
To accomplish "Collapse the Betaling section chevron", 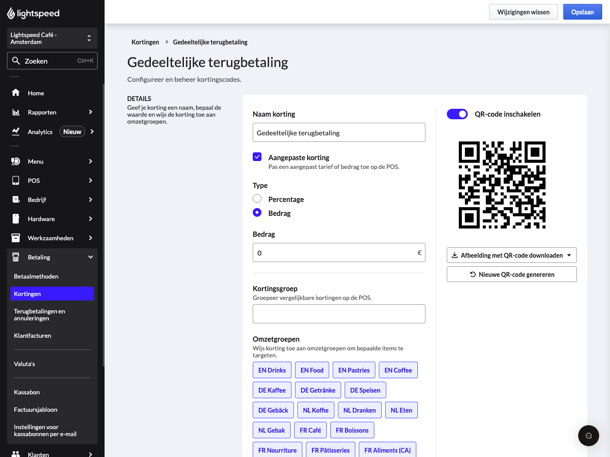I will [91, 257].
